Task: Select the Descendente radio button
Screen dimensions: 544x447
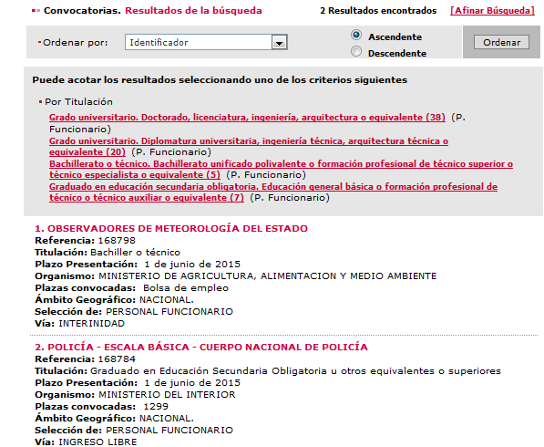Action: pos(356,52)
